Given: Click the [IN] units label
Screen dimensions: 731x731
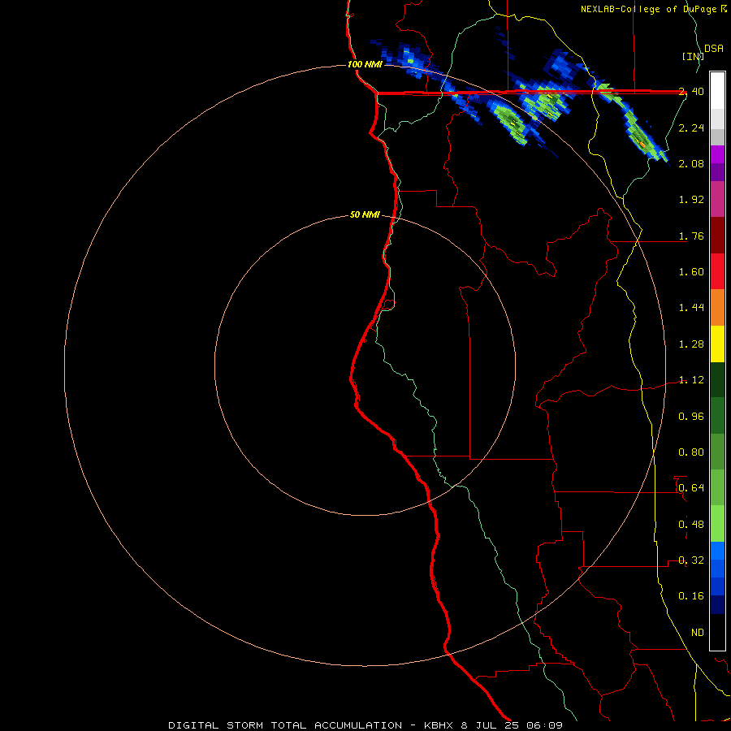Looking at the screenshot, I should pos(692,56).
